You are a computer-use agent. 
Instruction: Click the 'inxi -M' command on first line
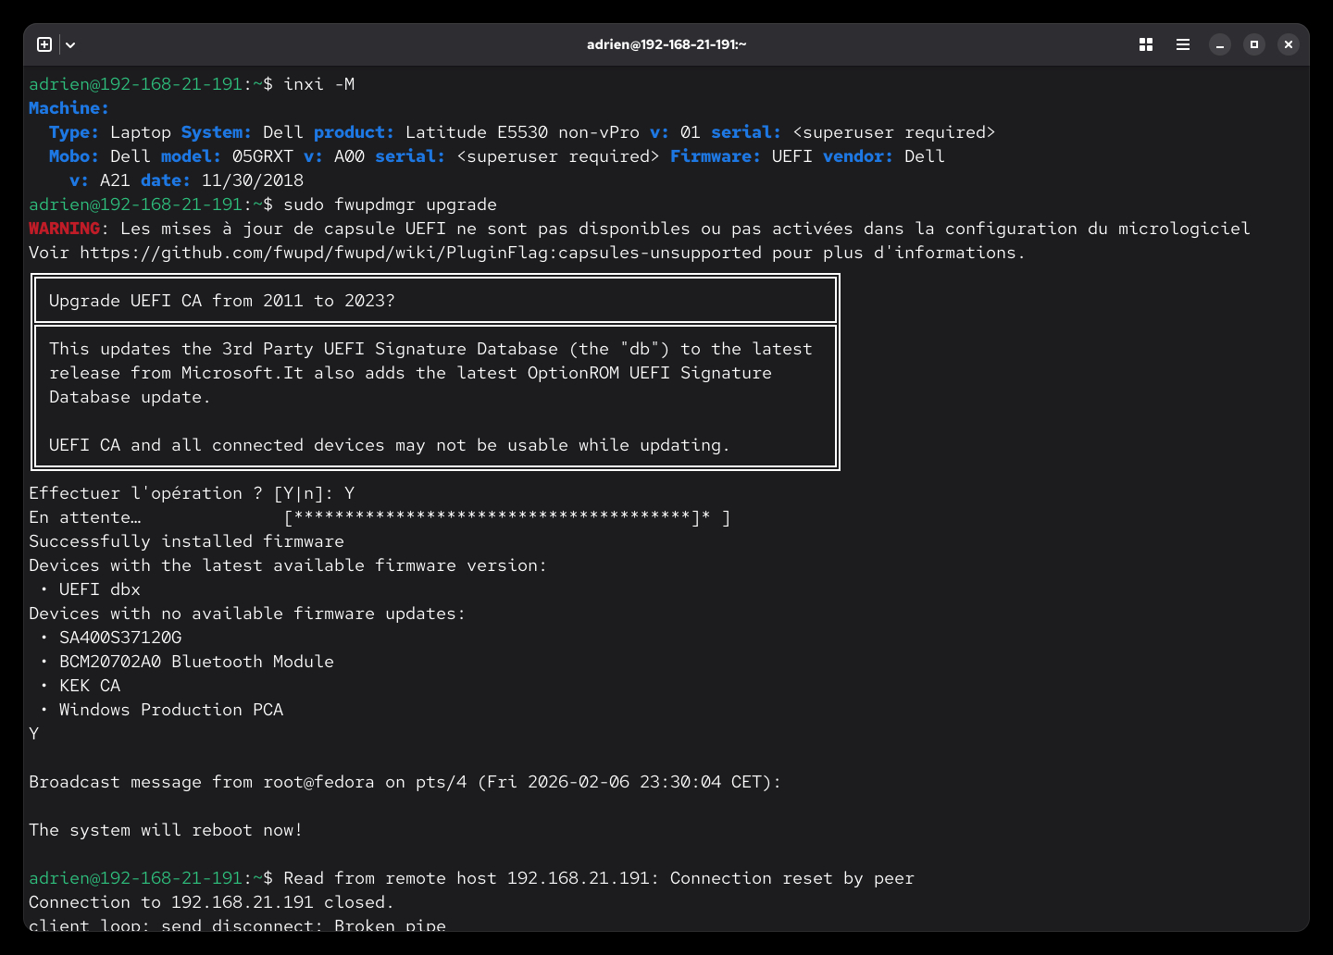pyautogui.click(x=318, y=84)
